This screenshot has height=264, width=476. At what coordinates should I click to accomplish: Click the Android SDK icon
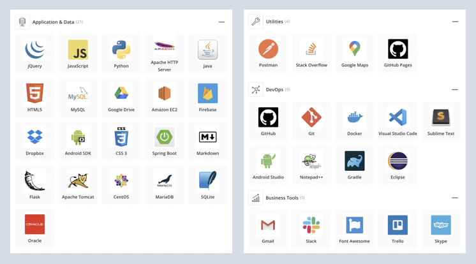point(78,137)
